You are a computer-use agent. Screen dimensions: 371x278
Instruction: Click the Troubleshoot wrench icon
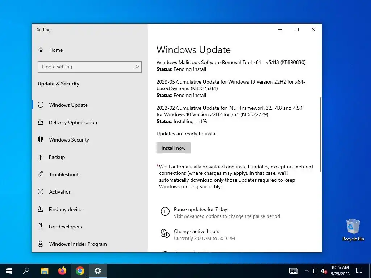[x=41, y=174]
